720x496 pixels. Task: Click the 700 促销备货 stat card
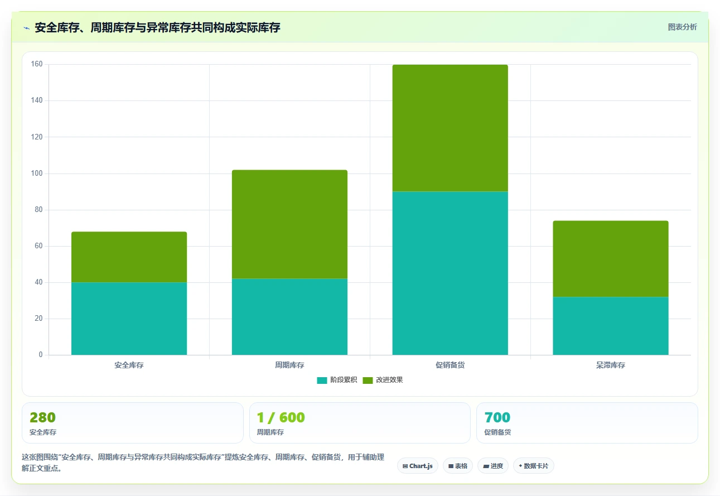[x=587, y=423]
